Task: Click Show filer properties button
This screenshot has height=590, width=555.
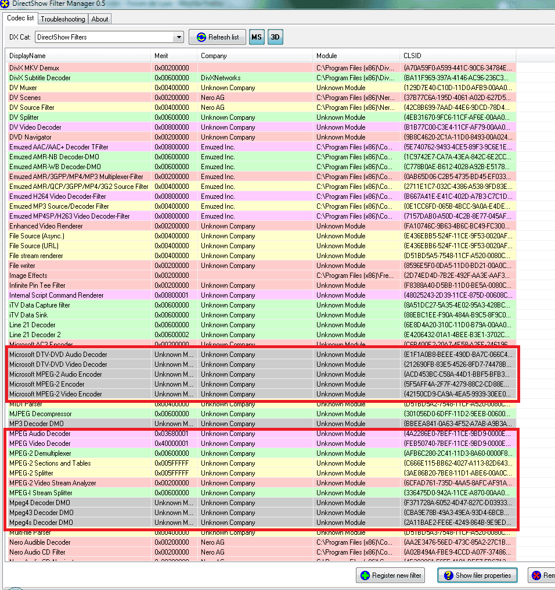Action: (x=477, y=575)
